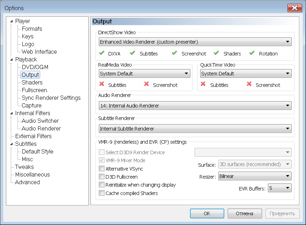The height and width of the screenshot is (225, 306).
Task: Open the Misc subtitles page
Action: [27, 159]
